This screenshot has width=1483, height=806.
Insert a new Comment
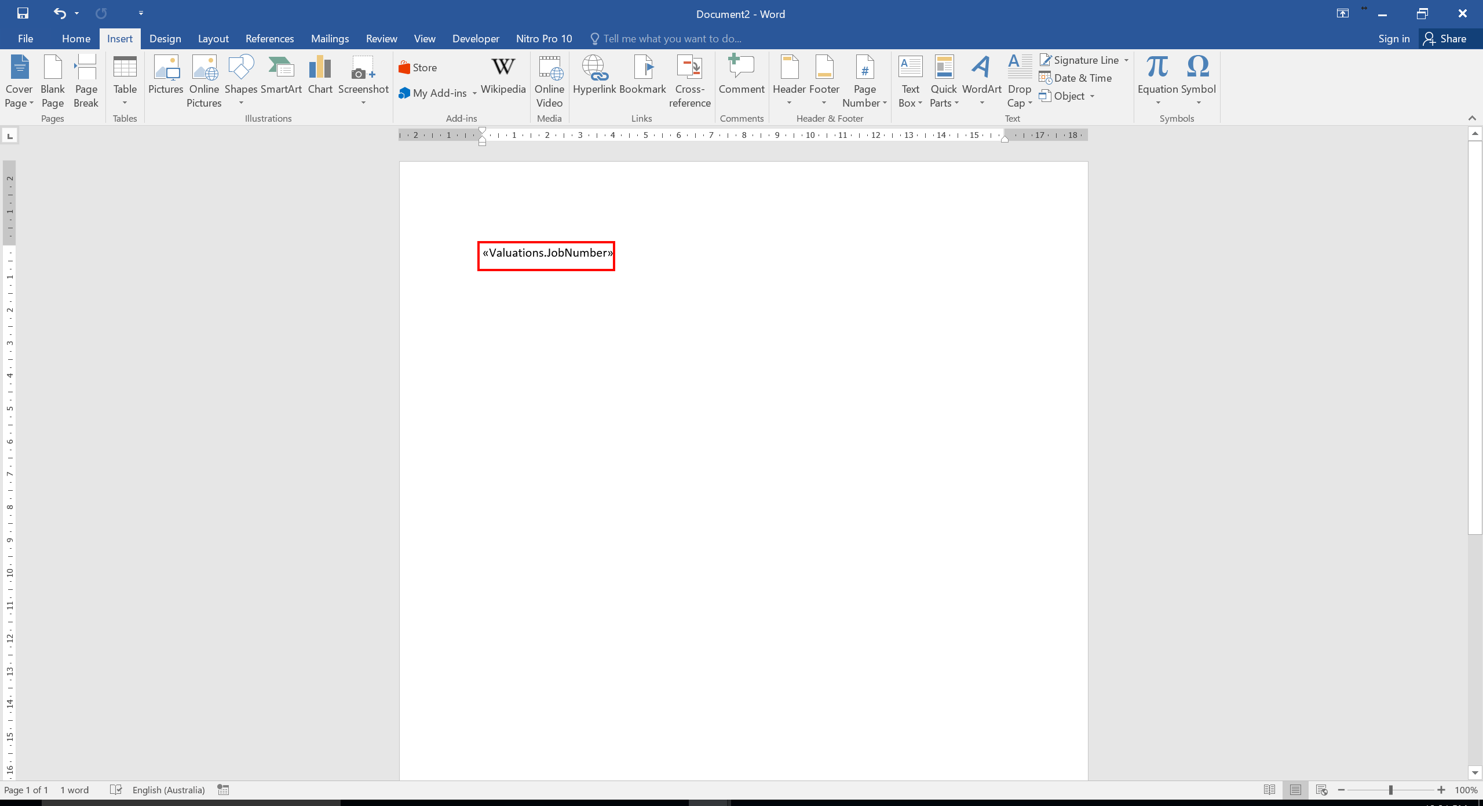pyautogui.click(x=741, y=75)
